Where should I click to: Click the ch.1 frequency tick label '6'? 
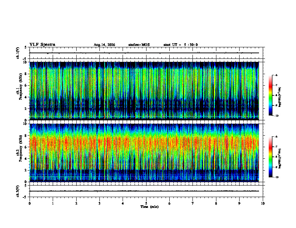[26, 85]
